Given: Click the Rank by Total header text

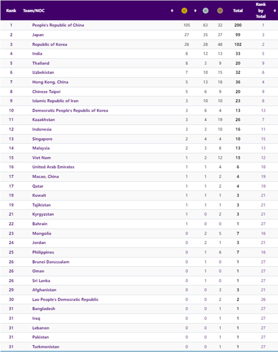Looking at the screenshot, I should pyautogui.click(x=261, y=10).
